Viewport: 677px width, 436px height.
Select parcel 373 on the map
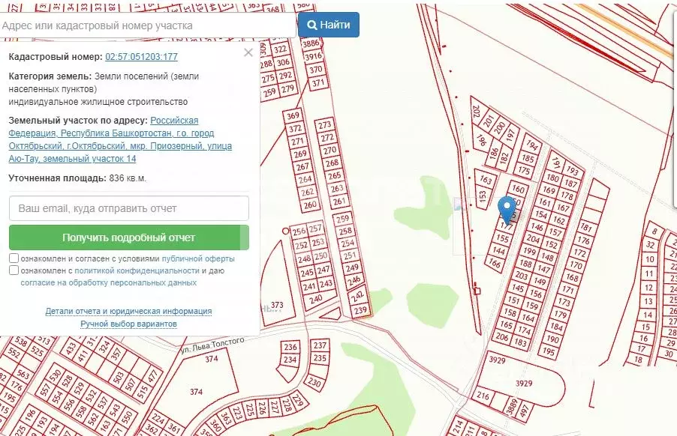[x=277, y=305]
